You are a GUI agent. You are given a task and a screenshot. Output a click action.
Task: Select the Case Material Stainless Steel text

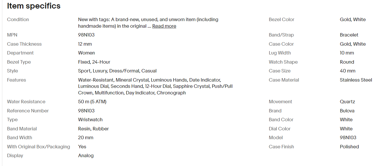click(x=356, y=80)
